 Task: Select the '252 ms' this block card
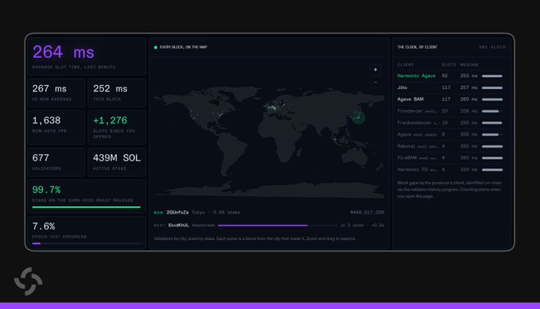pyautogui.click(x=117, y=93)
